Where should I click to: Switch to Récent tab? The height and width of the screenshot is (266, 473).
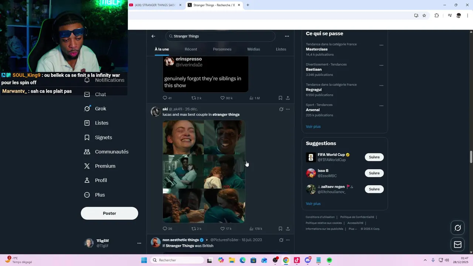191,49
